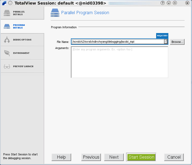
Task: Click the Parallel Program Session header icon
Action: pyautogui.click(x=55, y=13)
